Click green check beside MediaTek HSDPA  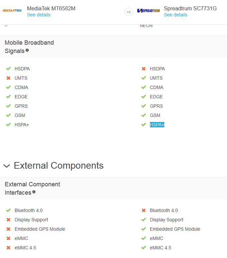click(x=8, y=69)
